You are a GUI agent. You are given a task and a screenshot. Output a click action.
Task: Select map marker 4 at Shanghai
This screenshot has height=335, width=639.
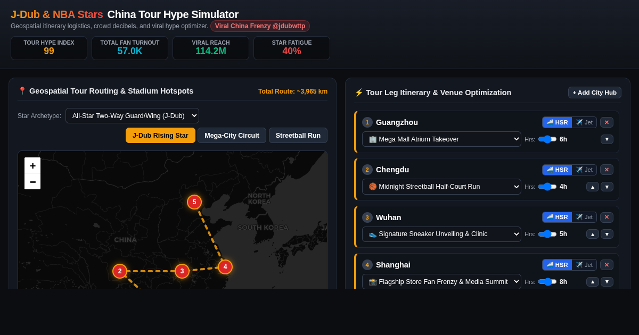point(225,267)
